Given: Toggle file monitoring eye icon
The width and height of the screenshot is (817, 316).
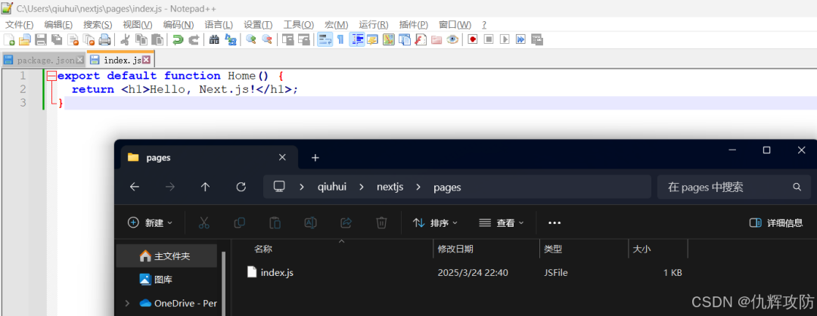Looking at the screenshot, I should click(x=452, y=39).
